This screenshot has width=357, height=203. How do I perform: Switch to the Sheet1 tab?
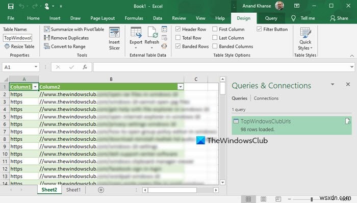pyautogui.click(x=73, y=190)
